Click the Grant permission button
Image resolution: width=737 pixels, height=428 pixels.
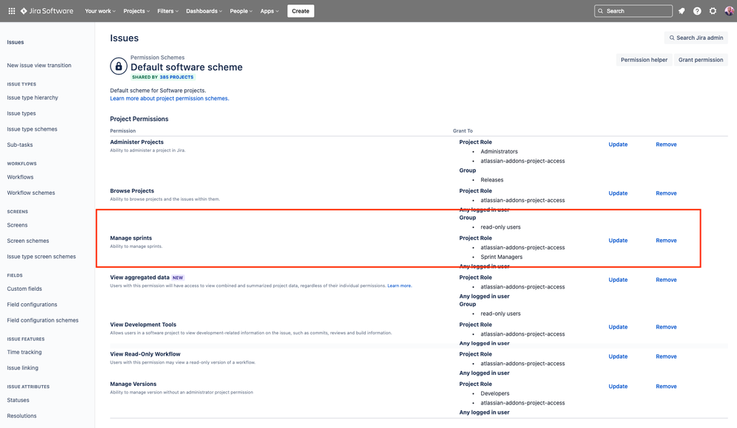click(700, 60)
